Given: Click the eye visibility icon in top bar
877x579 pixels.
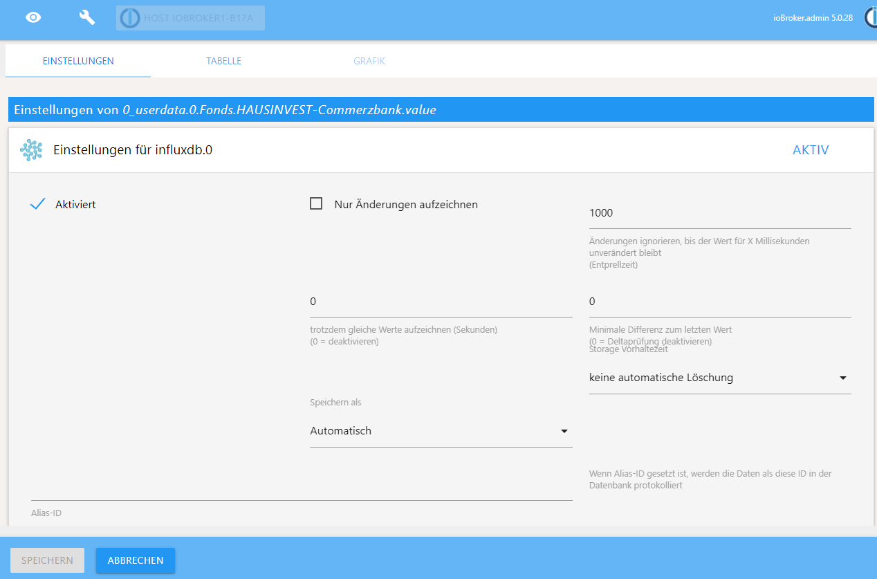Looking at the screenshot, I should 33,18.
